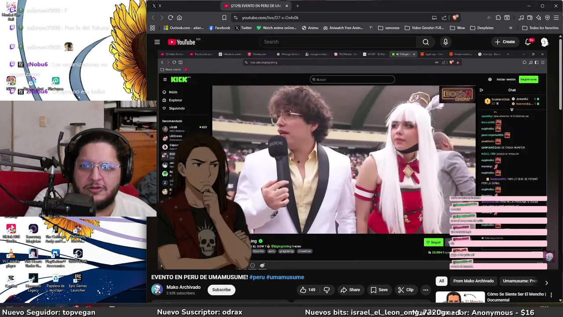Click the video player showing Kick stream
The height and width of the screenshot is (317, 563).
[352, 159]
